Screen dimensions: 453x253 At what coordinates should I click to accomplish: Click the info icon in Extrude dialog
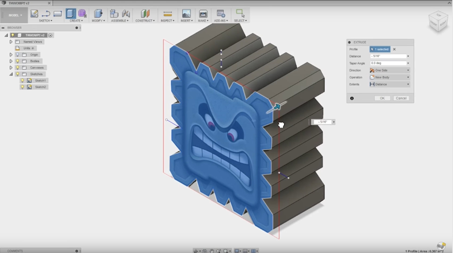[x=352, y=98]
